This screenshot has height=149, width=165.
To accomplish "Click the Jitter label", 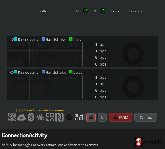I will 44,11.
